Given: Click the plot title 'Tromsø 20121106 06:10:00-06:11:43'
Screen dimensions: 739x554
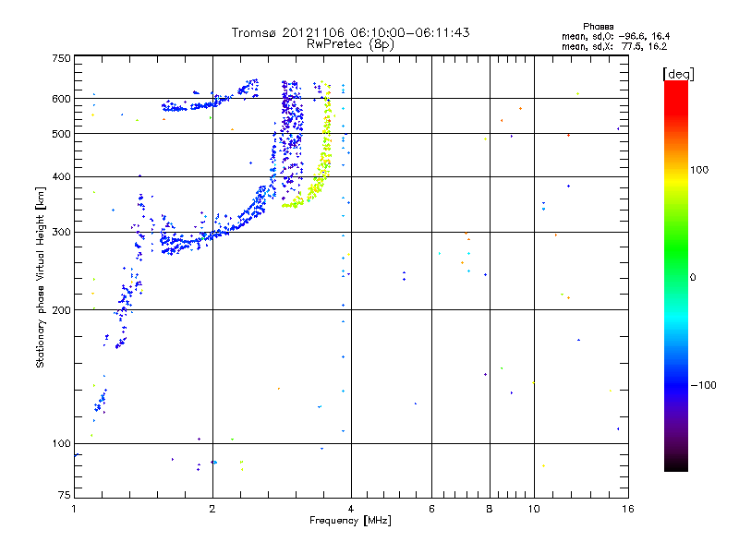Looking at the screenshot, I should tap(350, 32).
